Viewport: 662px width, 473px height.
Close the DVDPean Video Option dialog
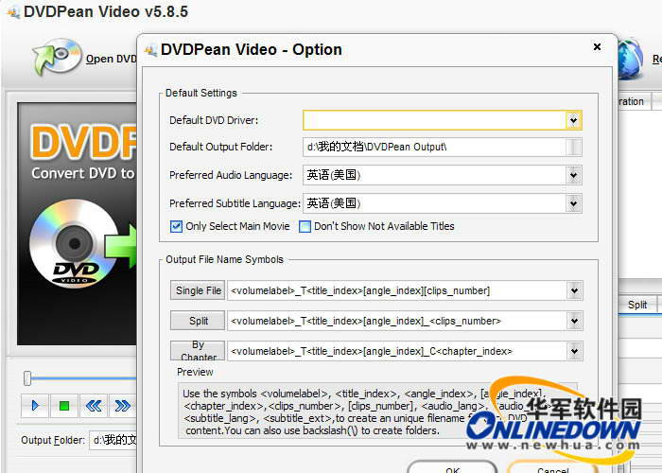(597, 47)
